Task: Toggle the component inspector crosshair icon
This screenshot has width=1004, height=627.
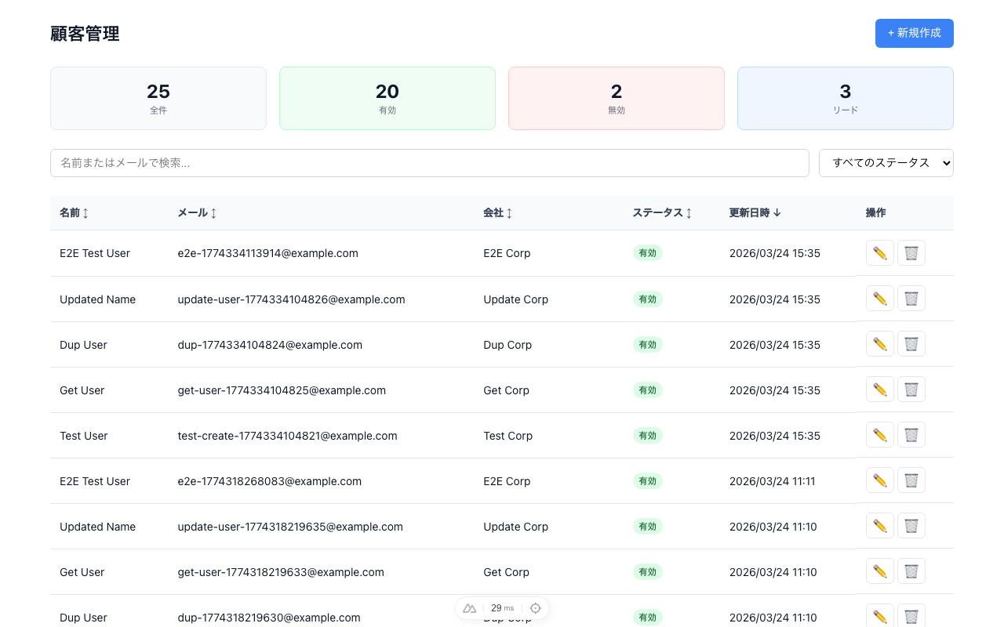Action: click(x=536, y=608)
